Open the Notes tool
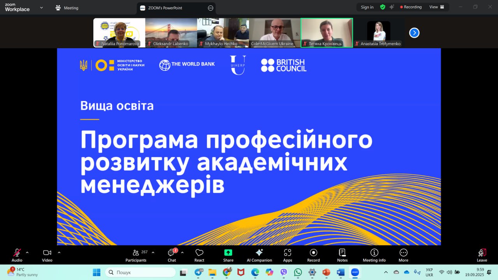 click(342, 255)
